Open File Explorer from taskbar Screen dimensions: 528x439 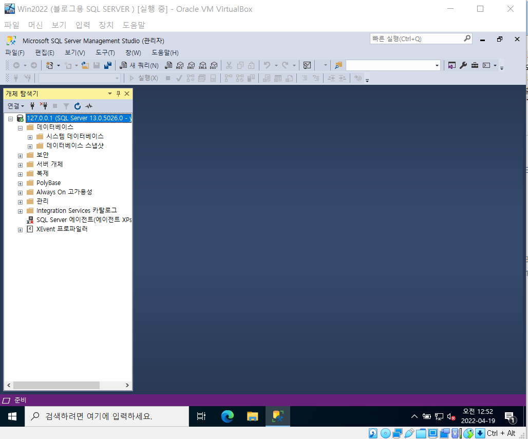click(x=252, y=416)
